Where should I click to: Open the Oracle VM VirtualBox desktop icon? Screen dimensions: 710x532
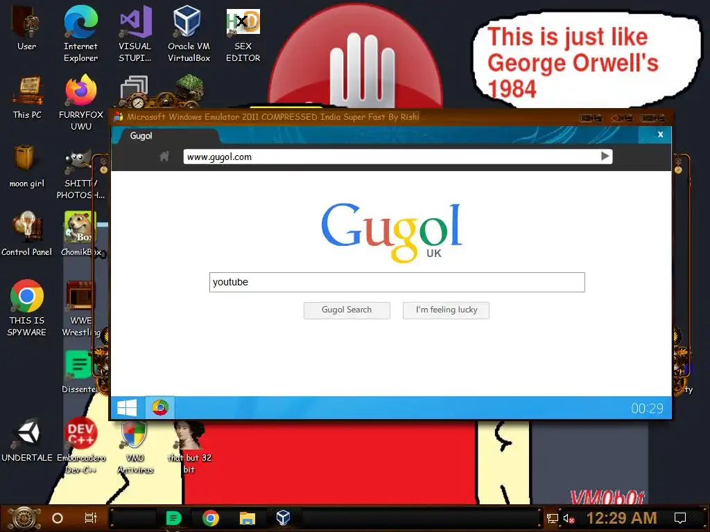(x=189, y=33)
